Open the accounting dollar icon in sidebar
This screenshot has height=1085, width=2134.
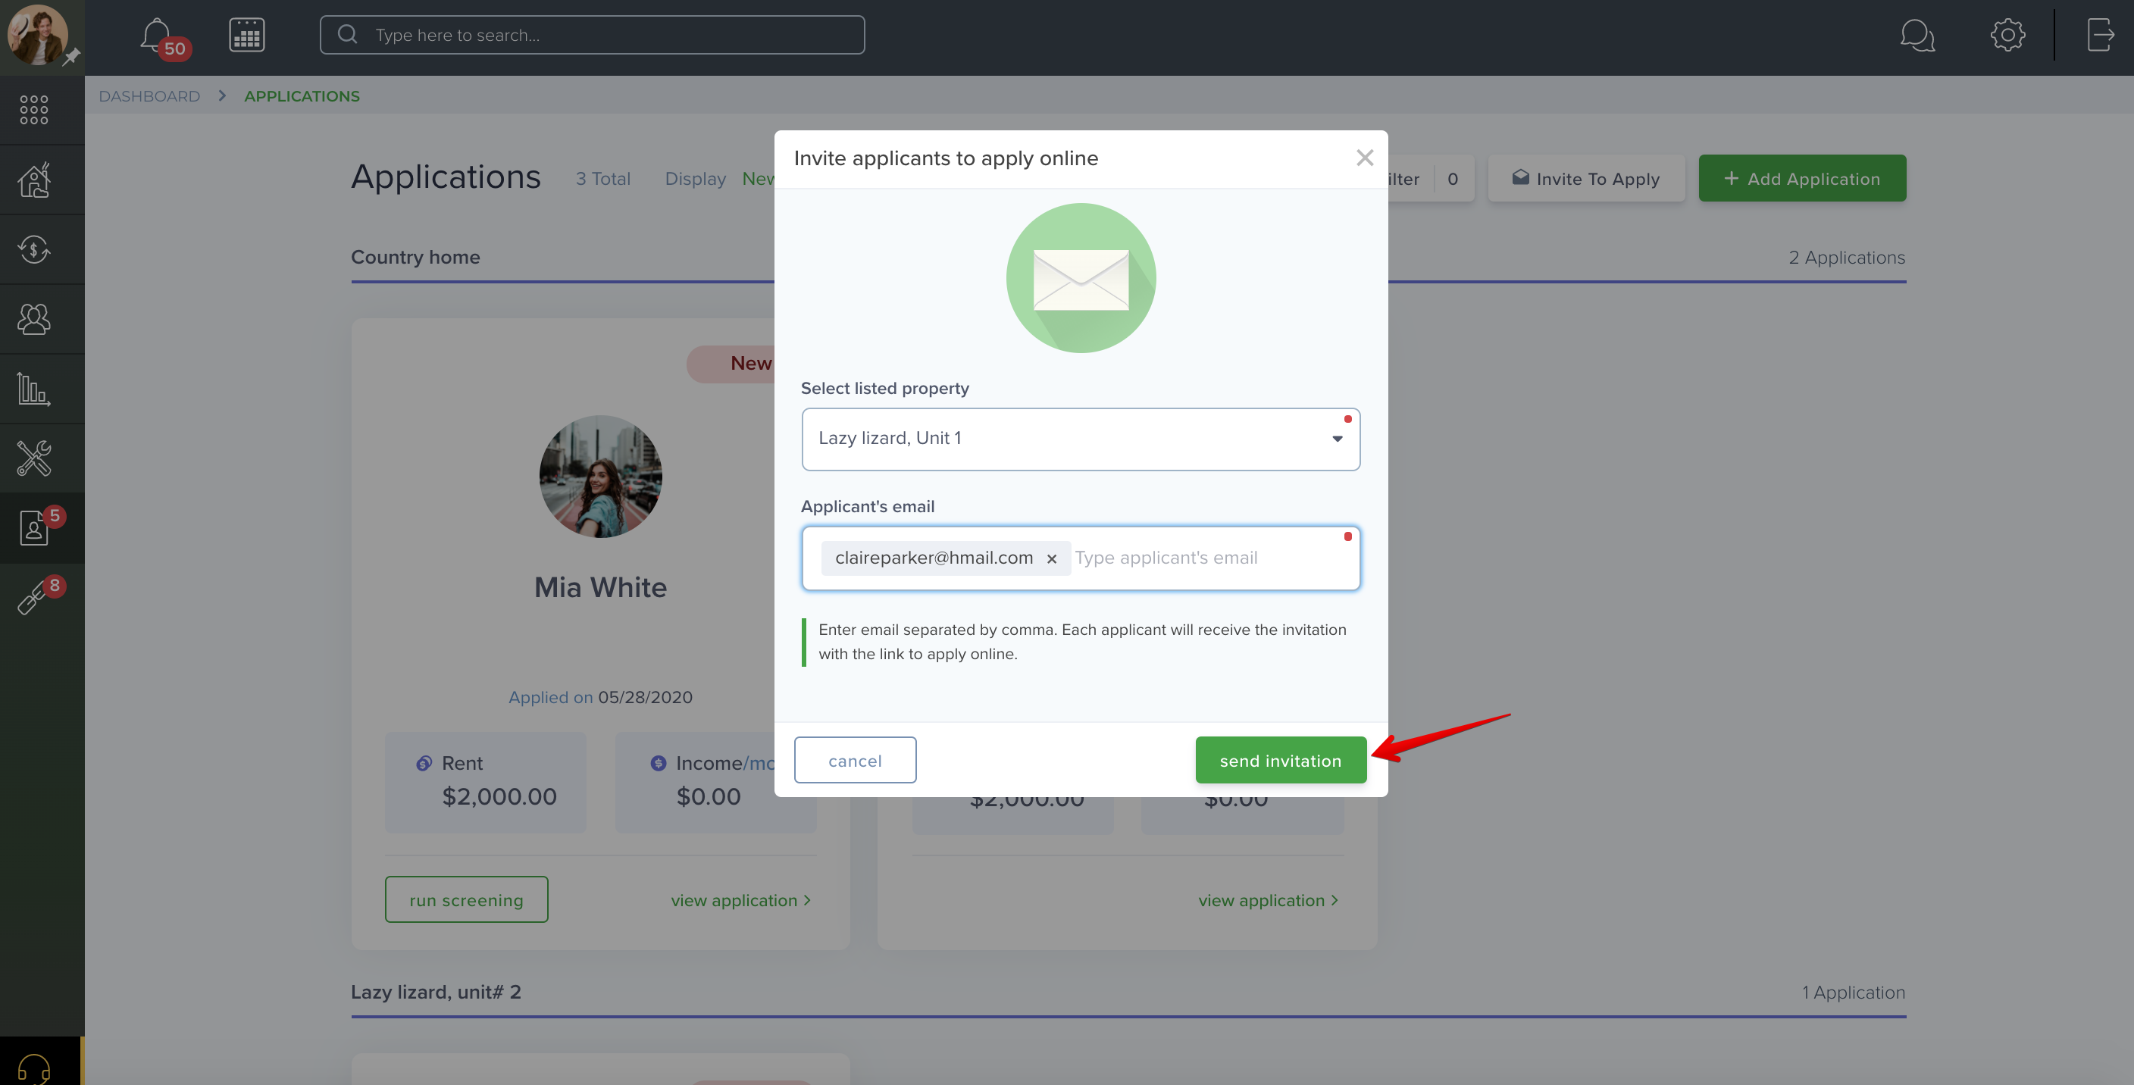click(34, 249)
